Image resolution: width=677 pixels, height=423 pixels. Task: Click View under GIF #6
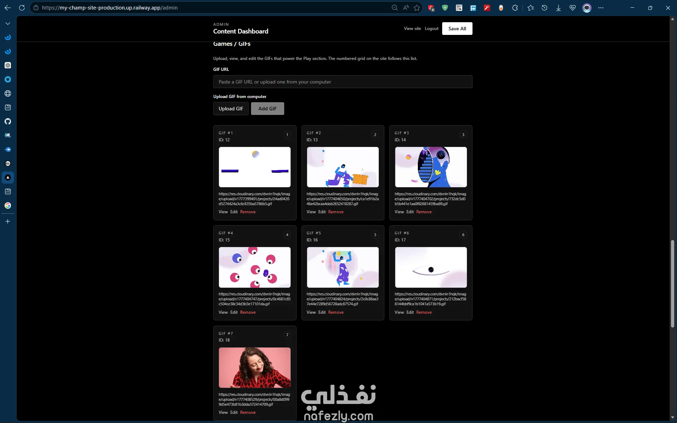(399, 312)
